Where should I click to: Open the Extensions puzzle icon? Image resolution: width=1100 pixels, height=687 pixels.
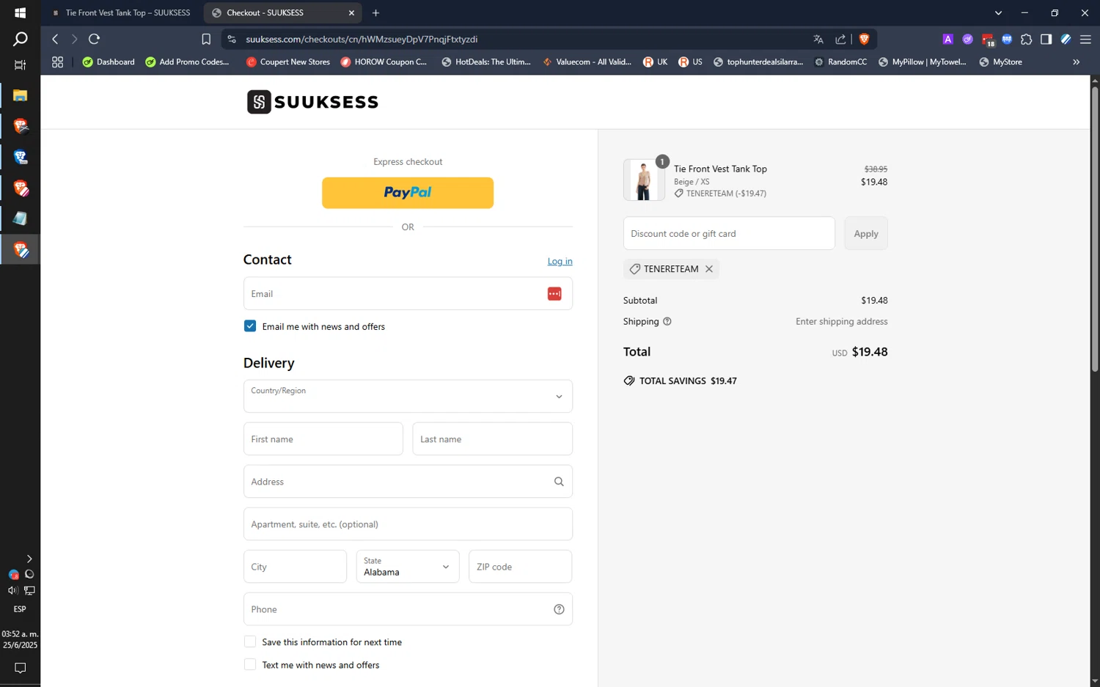[1026, 40]
